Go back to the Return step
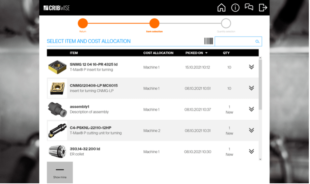 tap(83, 24)
